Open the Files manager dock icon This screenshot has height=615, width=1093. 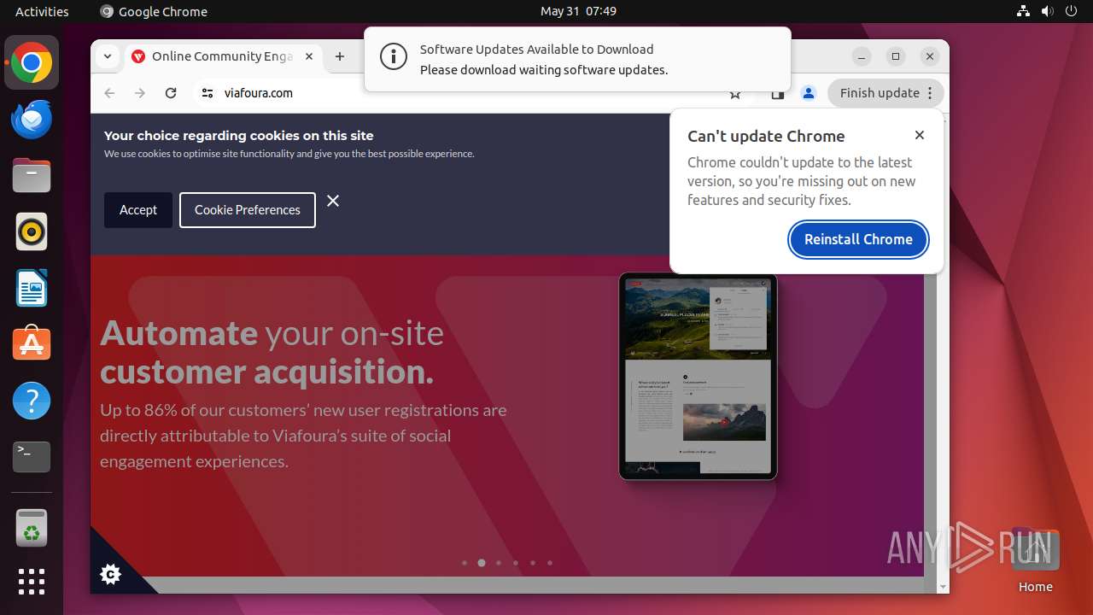32,176
